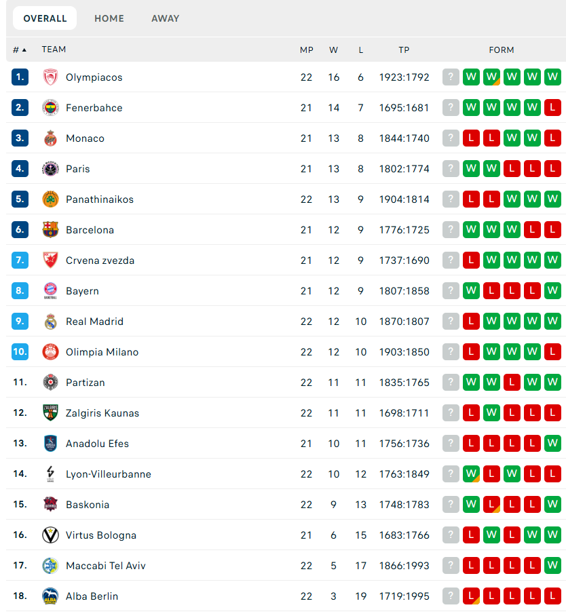Image resolution: width=566 pixels, height=616 pixels.
Task: Click the Zalgiris Kaunas logo
Action: pos(50,413)
